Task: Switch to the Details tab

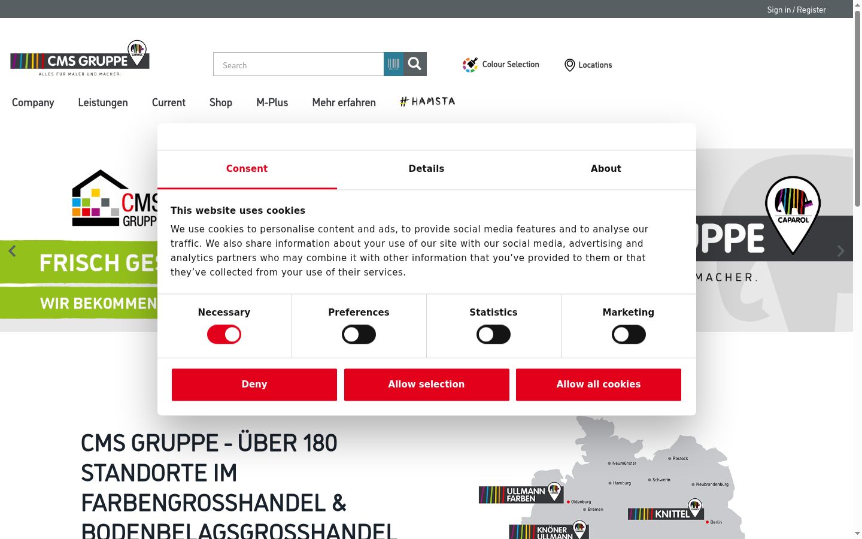Action: tap(426, 169)
